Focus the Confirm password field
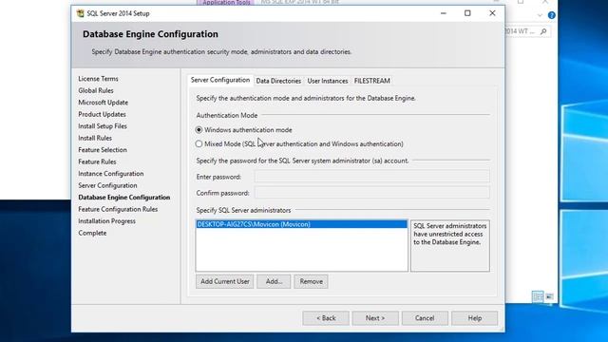Viewport: 608px width, 342px height. [371, 193]
